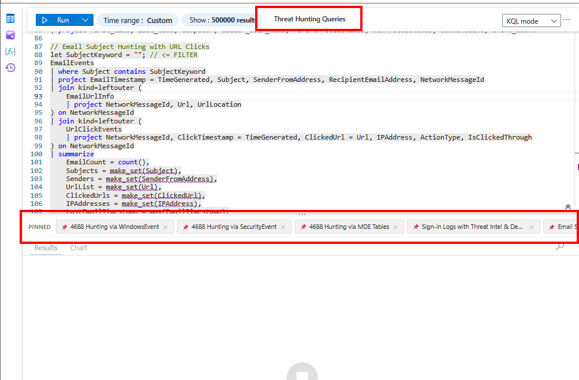Viewport: 579px width, 380px height.
Task: Click the summarize keyword on line 100
Action: click(x=76, y=154)
